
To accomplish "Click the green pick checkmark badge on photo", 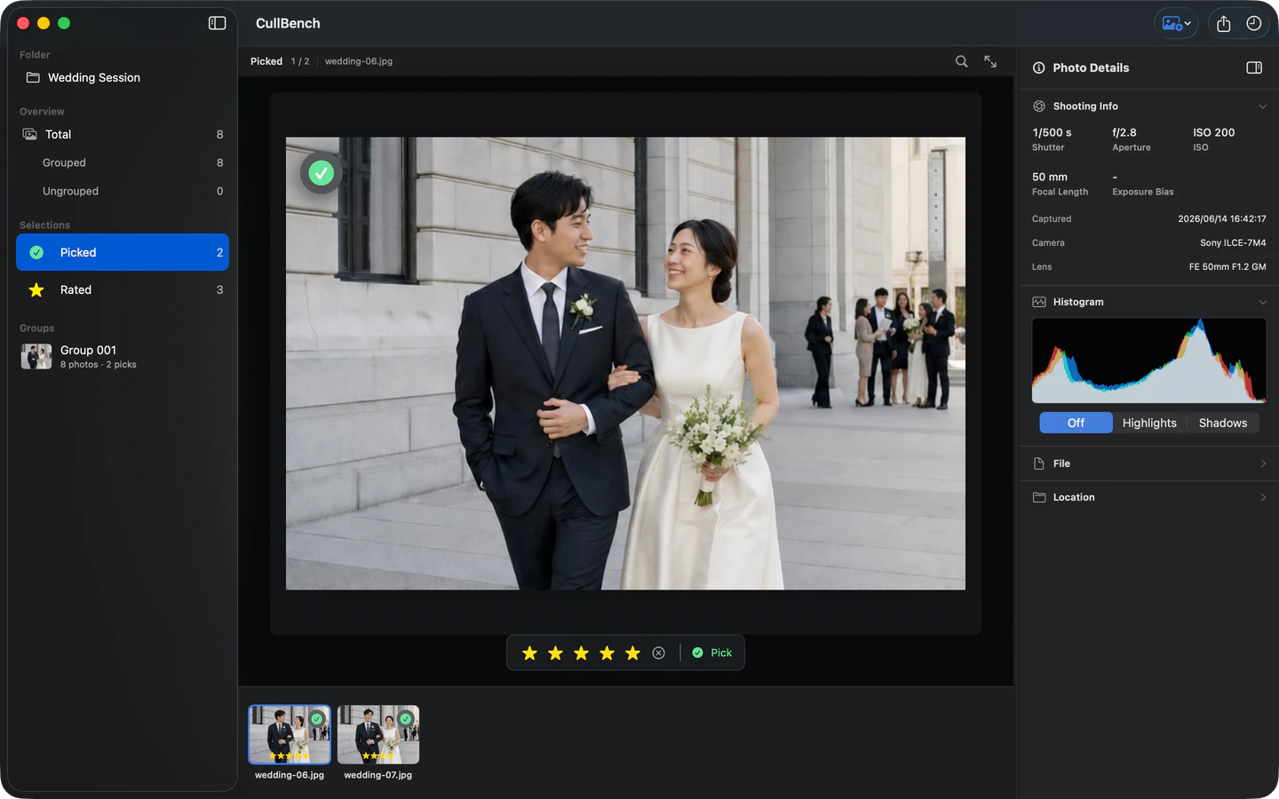I will (x=321, y=172).
